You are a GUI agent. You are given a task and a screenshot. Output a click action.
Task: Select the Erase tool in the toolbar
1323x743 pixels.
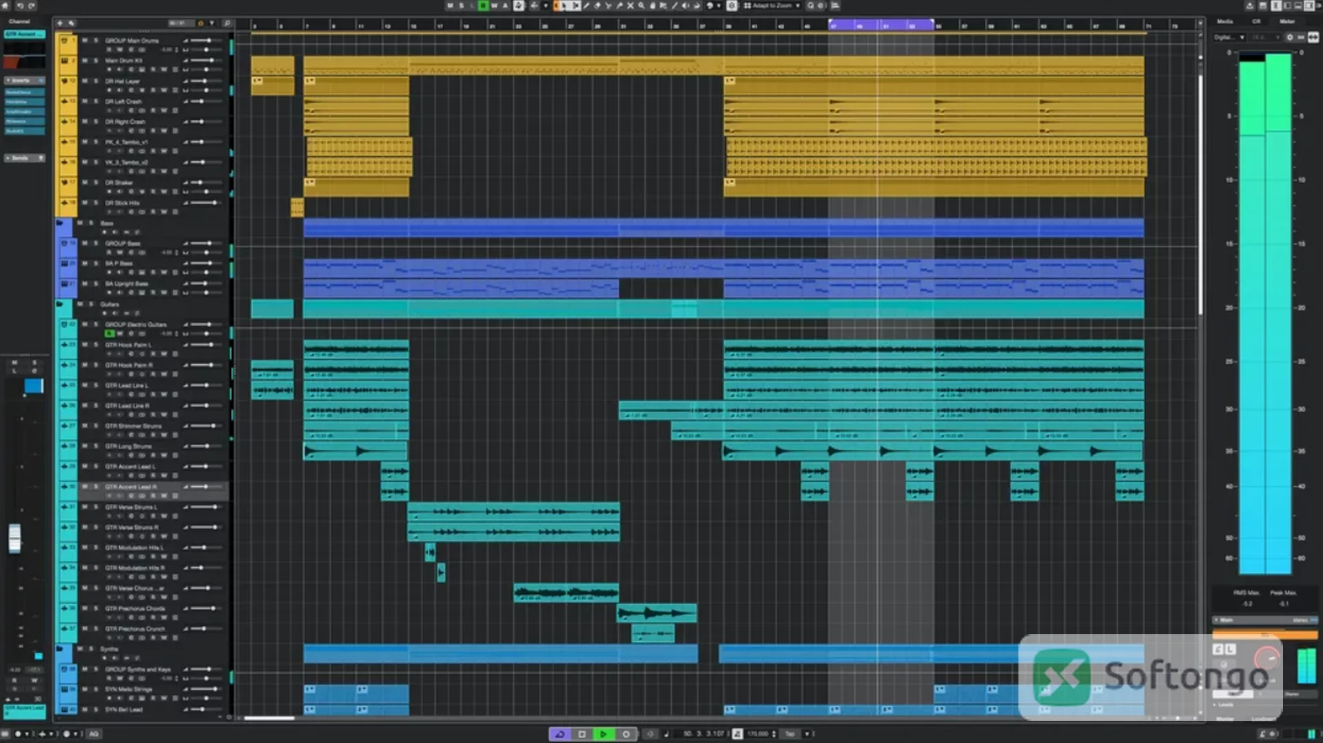click(x=597, y=6)
